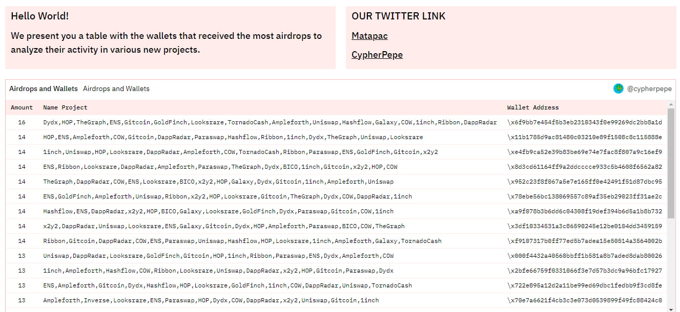Screen dimensions: 680x312
Task: Sort by the Wallet Address column header
Action: 533,107
